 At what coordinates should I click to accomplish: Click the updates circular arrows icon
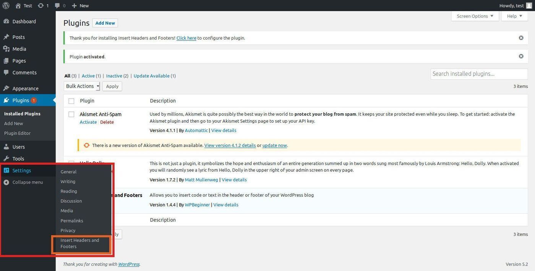pyautogui.click(x=41, y=5)
